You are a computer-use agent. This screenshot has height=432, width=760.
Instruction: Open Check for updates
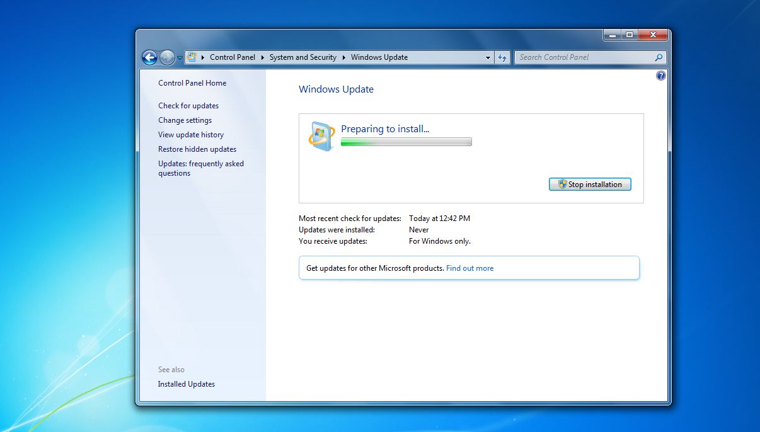[188, 105]
